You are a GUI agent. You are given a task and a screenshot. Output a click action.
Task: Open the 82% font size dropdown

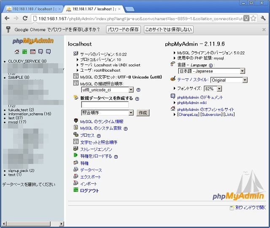[213, 89]
